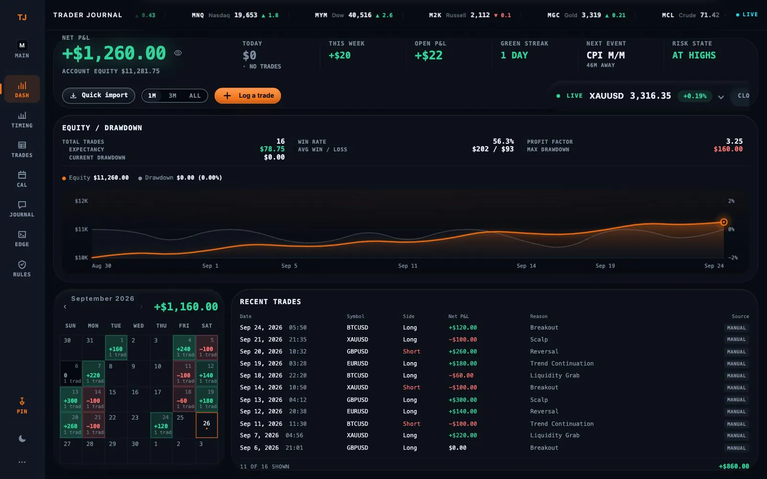Open September 20 +260 calendar day
Image resolution: width=767 pixels, height=479 pixels.
(71, 425)
